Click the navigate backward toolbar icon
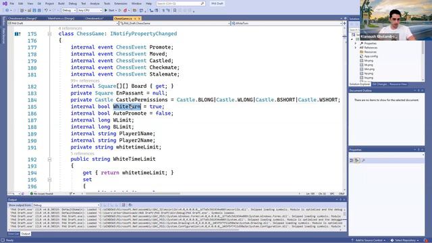The width and height of the screenshot is (432, 243). pyautogui.click(x=7, y=11)
